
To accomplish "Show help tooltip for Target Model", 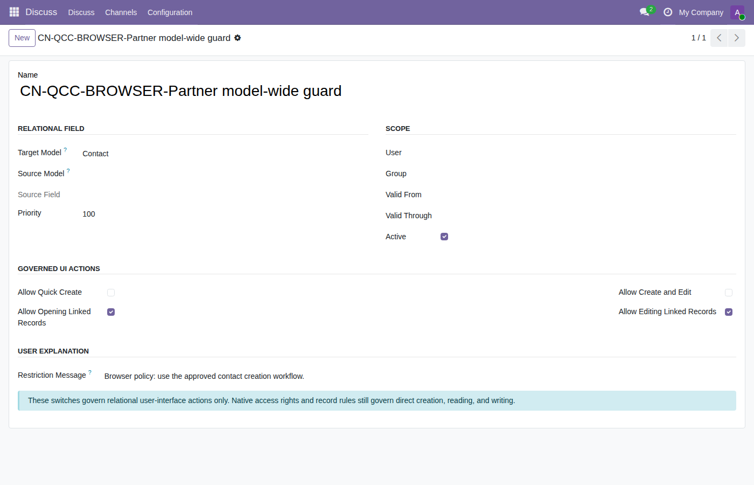I will coord(65,150).
